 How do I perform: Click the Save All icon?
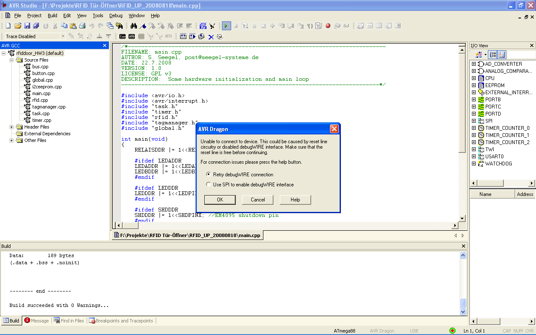point(36,26)
